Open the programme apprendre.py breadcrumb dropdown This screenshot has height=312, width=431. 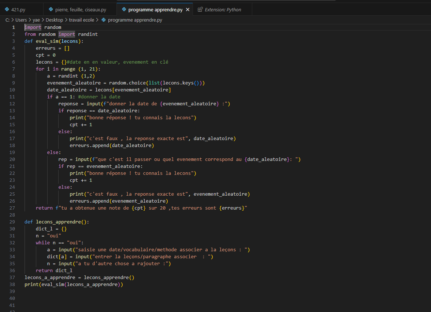coord(136,20)
